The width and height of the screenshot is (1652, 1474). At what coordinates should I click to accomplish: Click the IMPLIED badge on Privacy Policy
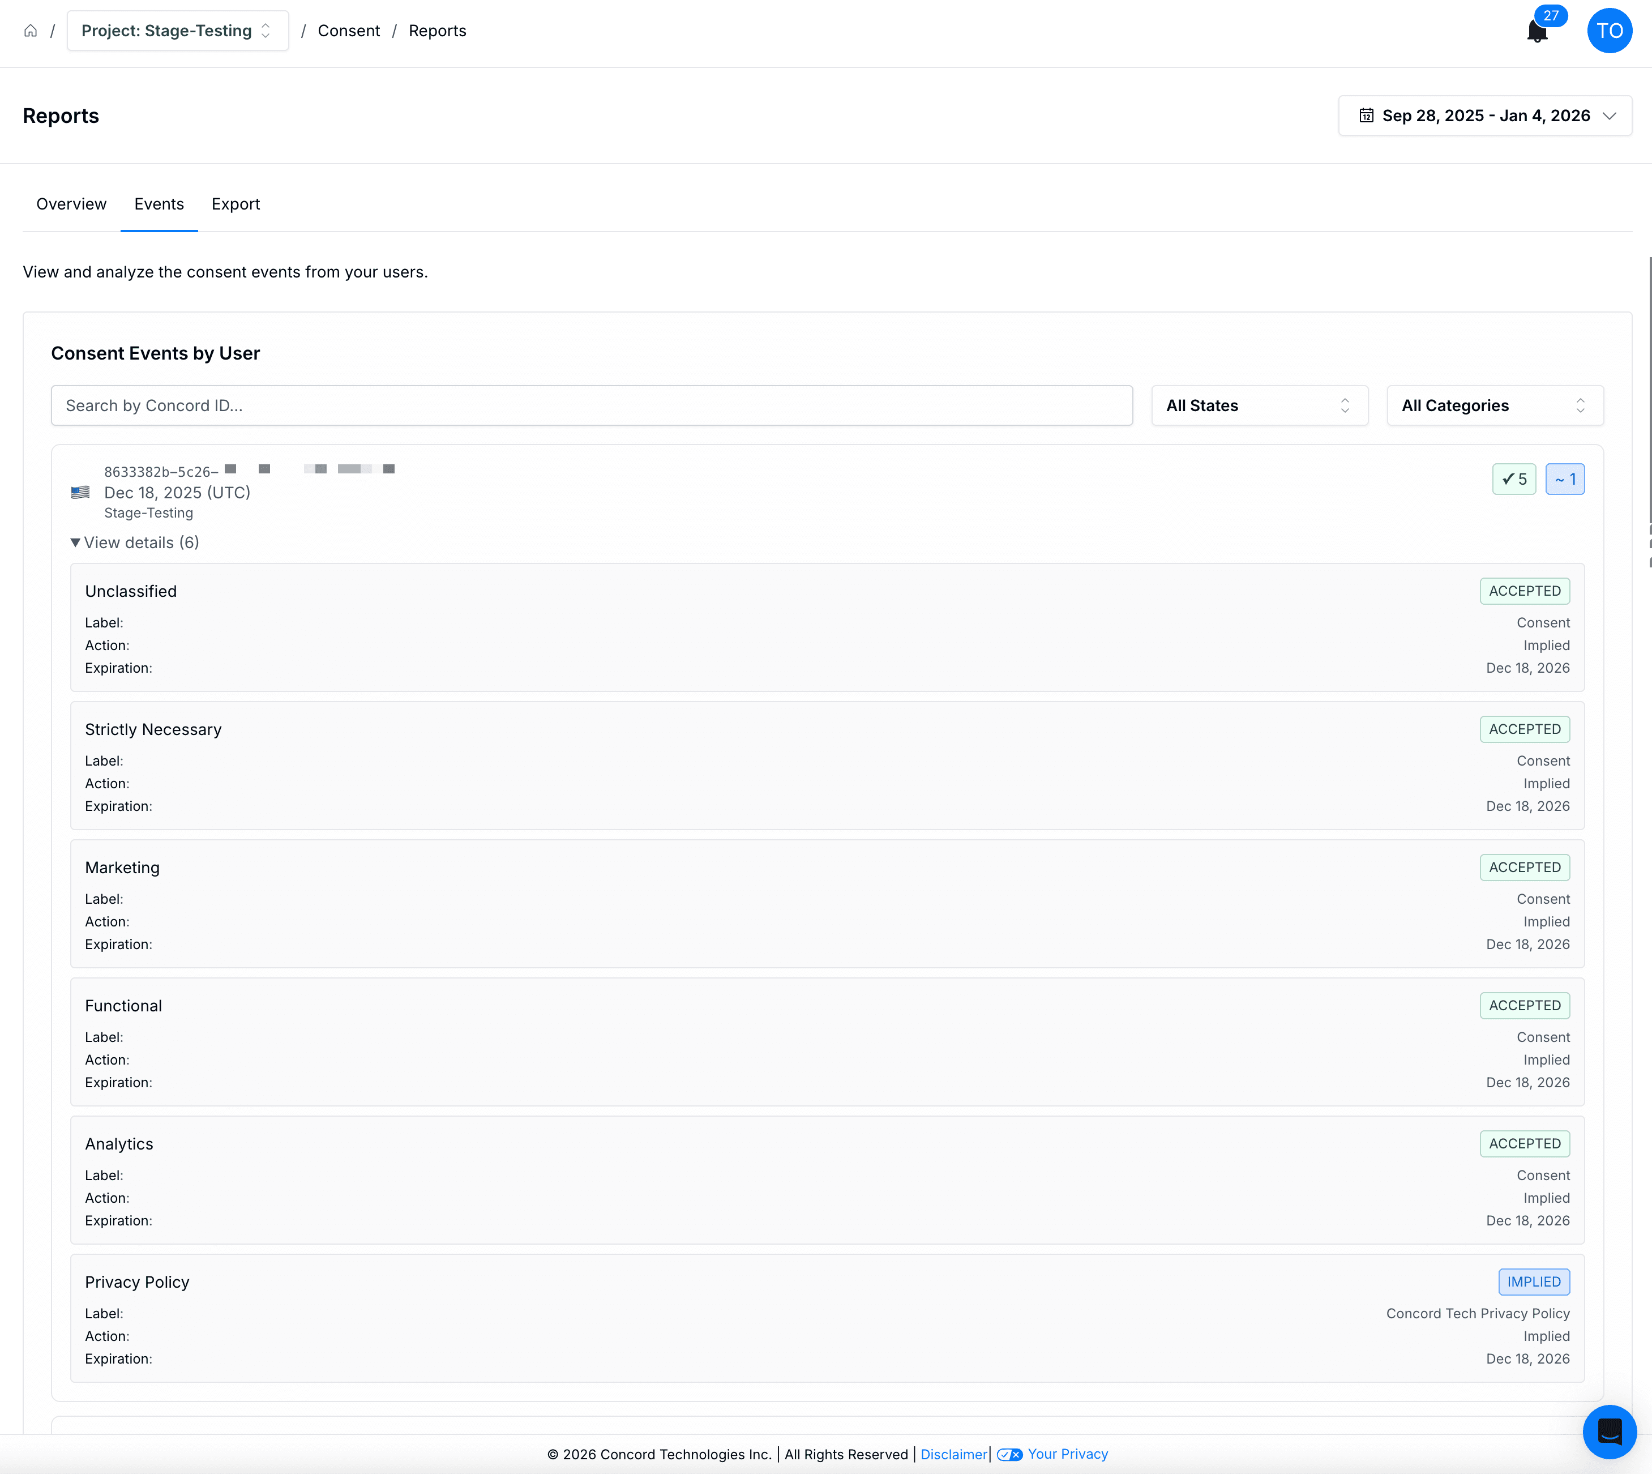click(x=1534, y=1281)
